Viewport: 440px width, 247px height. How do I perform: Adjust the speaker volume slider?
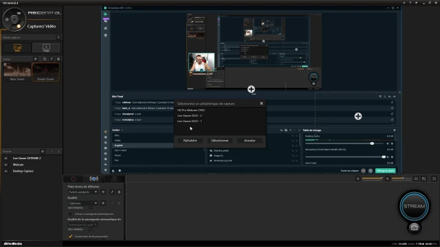[x=401, y=178]
